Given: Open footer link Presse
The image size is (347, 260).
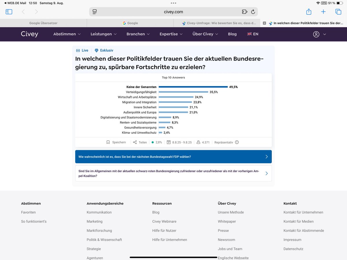Looking at the screenshot, I should (223, 231).
